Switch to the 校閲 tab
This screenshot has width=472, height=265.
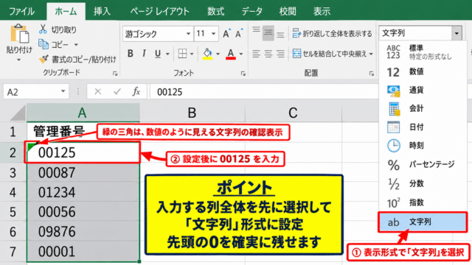288,12
